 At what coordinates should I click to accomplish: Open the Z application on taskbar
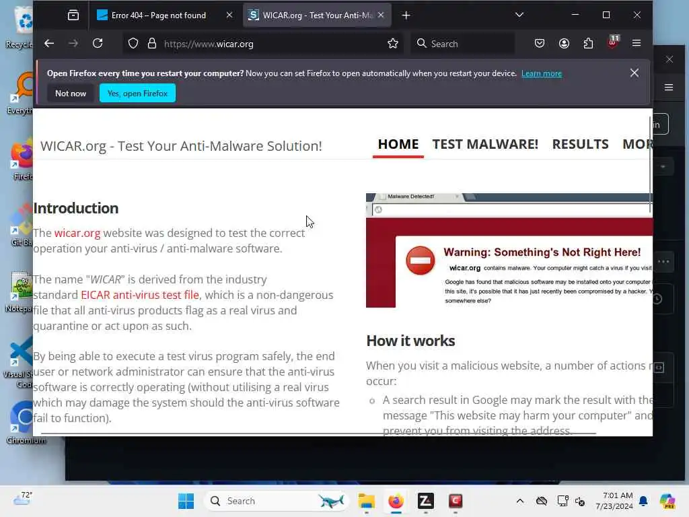click(x=425, y=501)
